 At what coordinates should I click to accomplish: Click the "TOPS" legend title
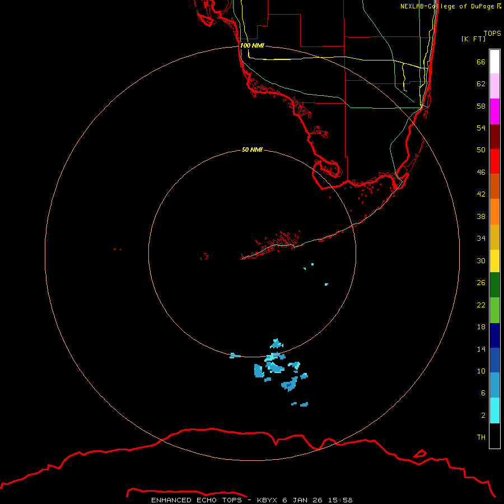pyautogui.click(x=492, y=33)
